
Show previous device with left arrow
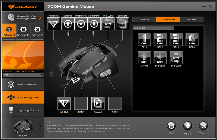pyautogui.click(x=6, y=126)
